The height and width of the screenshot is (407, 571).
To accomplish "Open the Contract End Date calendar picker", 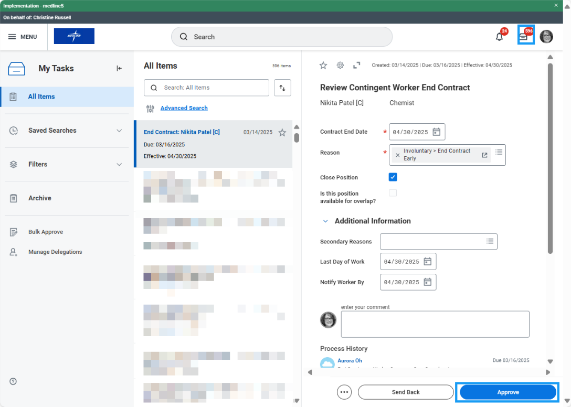I will click(x=437, y=132).
